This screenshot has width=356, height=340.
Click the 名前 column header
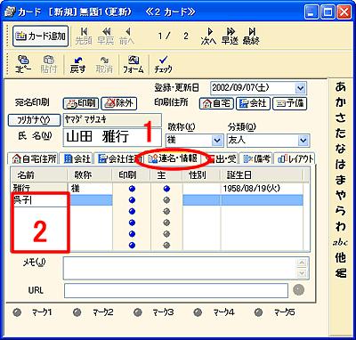[x=39, y=175]
